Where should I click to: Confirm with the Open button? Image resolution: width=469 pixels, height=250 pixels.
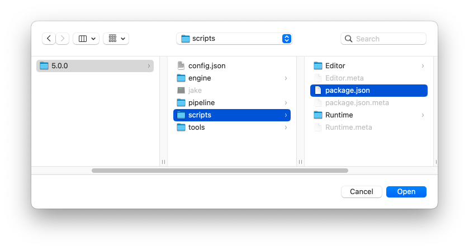coord(406,192)
